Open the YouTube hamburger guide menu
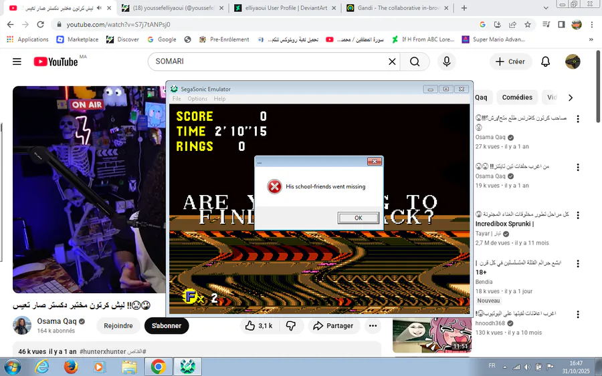602x376 pixels. tap(17, 61)
